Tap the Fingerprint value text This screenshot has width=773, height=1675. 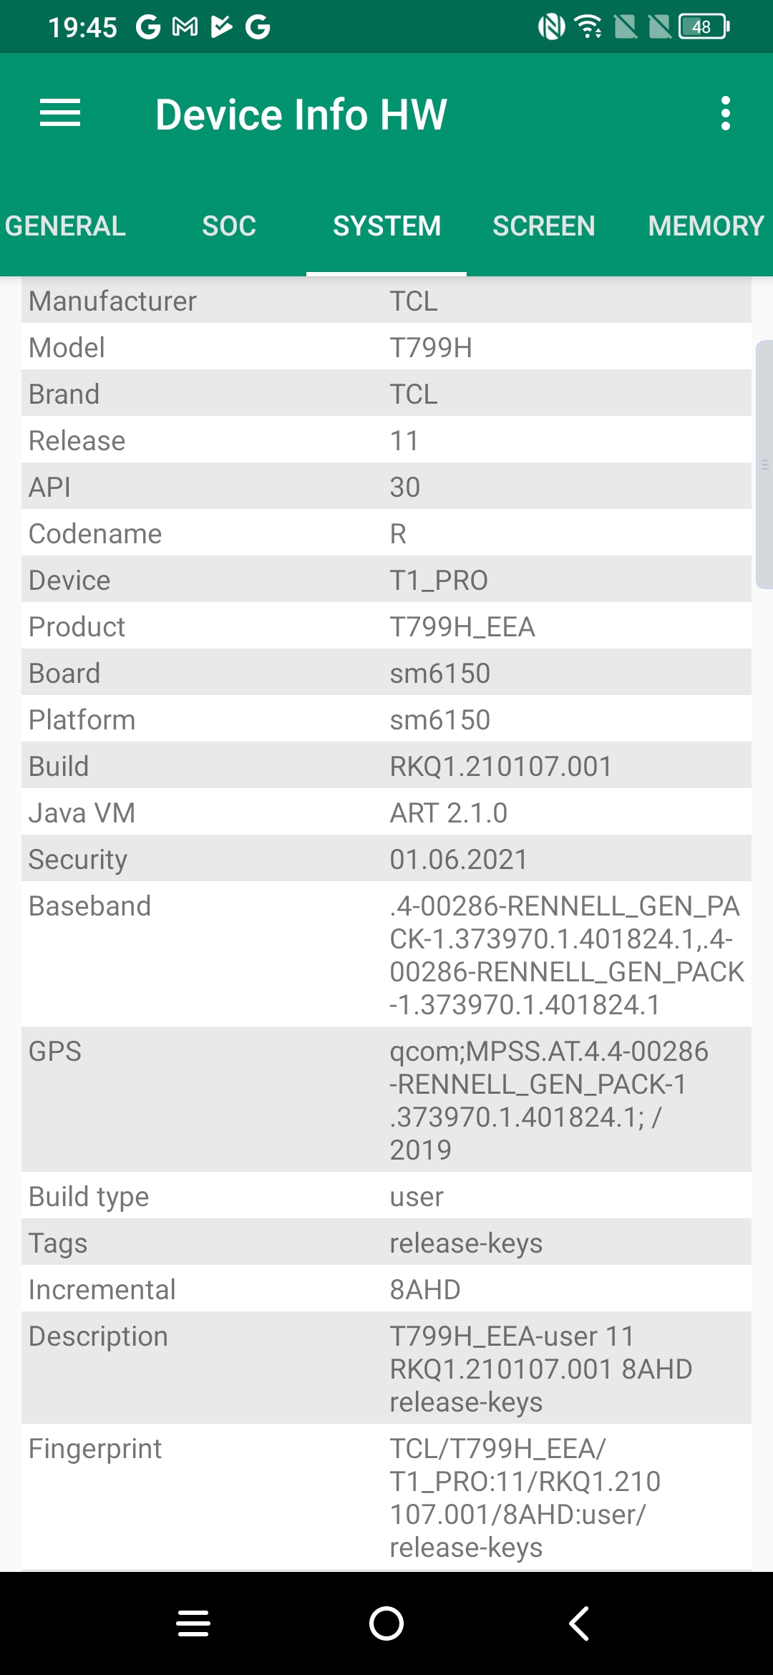525,1497
